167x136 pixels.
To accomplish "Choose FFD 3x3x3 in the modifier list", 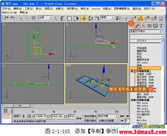I will tap(142, 106).
